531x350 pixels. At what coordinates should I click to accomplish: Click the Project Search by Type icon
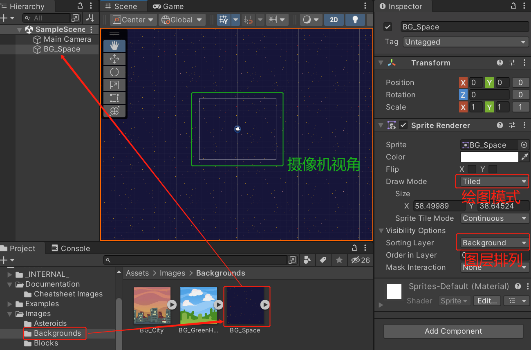point(307,260)
